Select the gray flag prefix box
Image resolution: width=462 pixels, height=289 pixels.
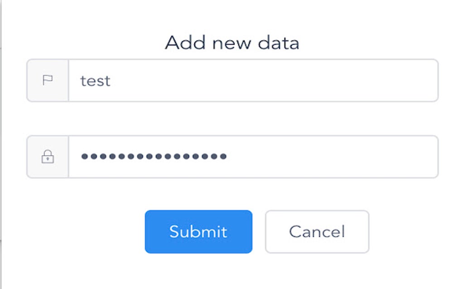(48, 81)
